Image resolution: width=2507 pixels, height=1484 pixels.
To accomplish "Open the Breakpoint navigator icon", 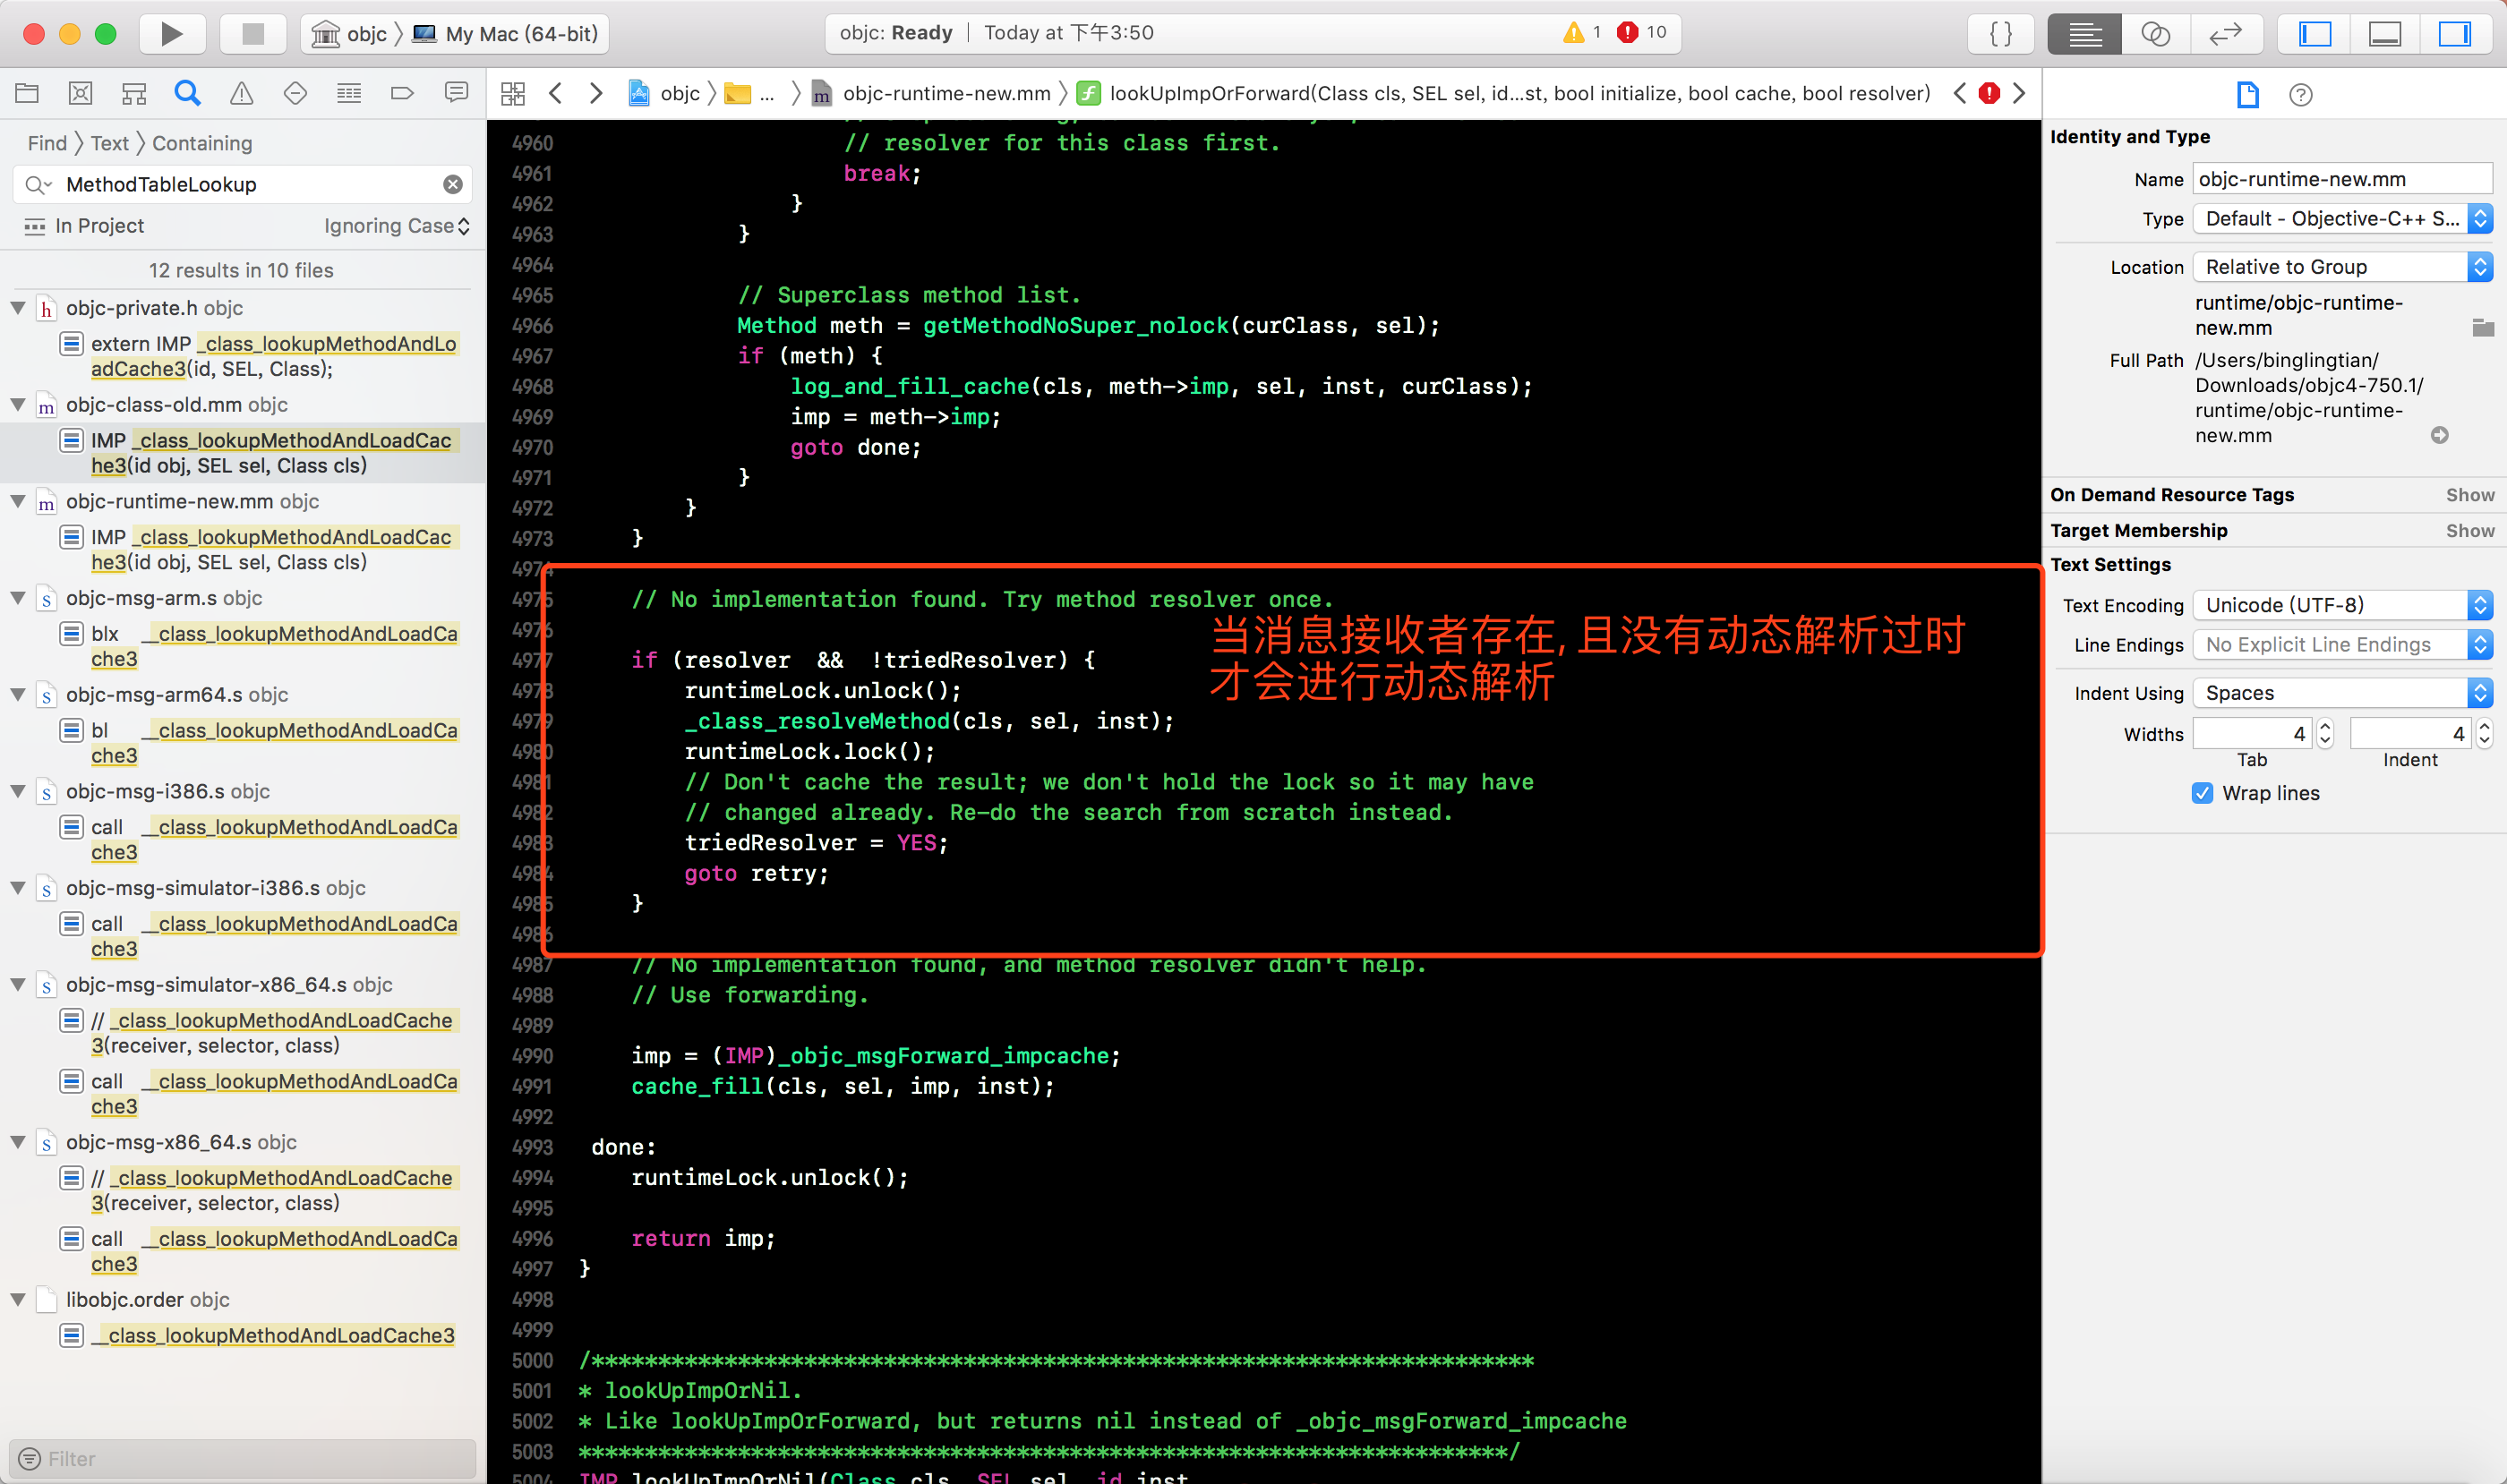I will [x=402, y=94].
